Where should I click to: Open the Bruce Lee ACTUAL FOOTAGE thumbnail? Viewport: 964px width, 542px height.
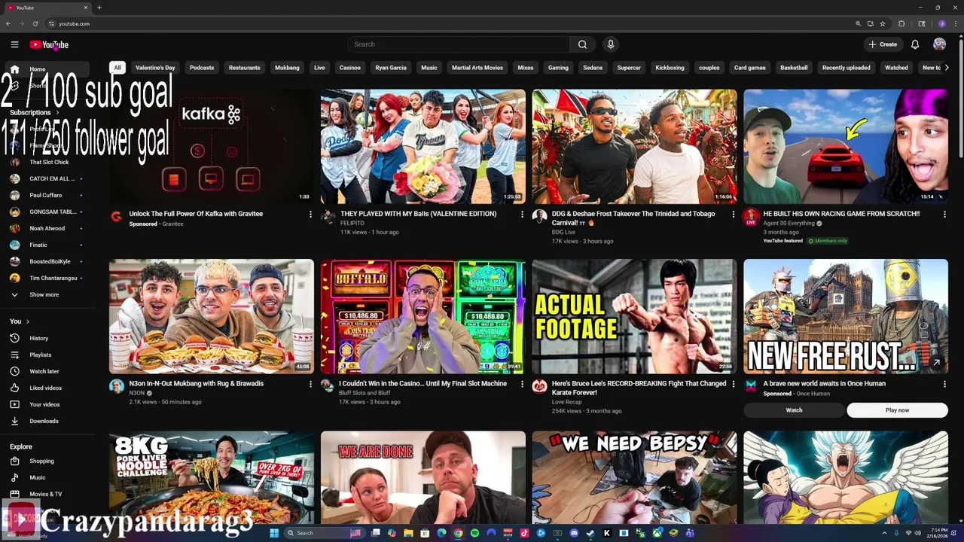point(634,316)
